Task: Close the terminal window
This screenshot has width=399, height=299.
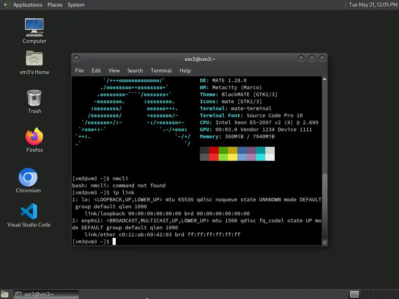Action: (322, 58)
